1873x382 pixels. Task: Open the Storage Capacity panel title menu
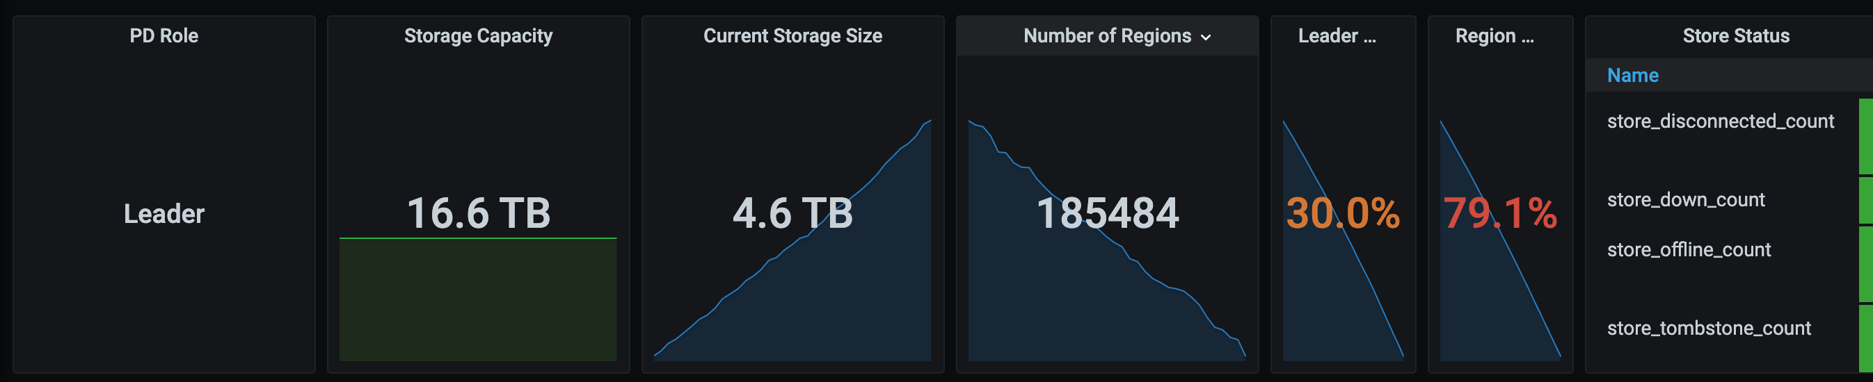(x=478, y=35)
